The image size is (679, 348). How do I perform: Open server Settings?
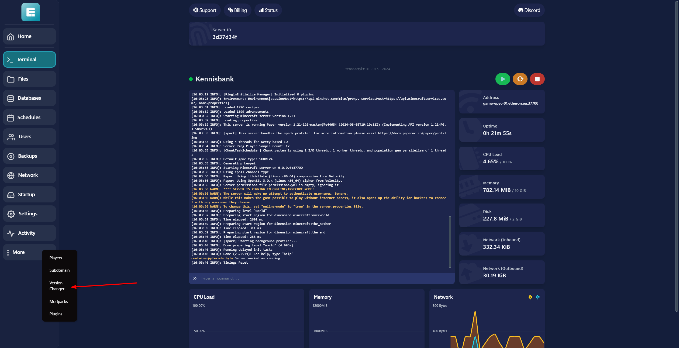(29, 214)
